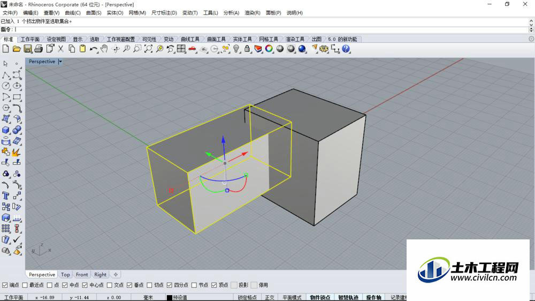Select the Boolean union spheres tool
Viewport: 535px width, 301px height.
17,130
